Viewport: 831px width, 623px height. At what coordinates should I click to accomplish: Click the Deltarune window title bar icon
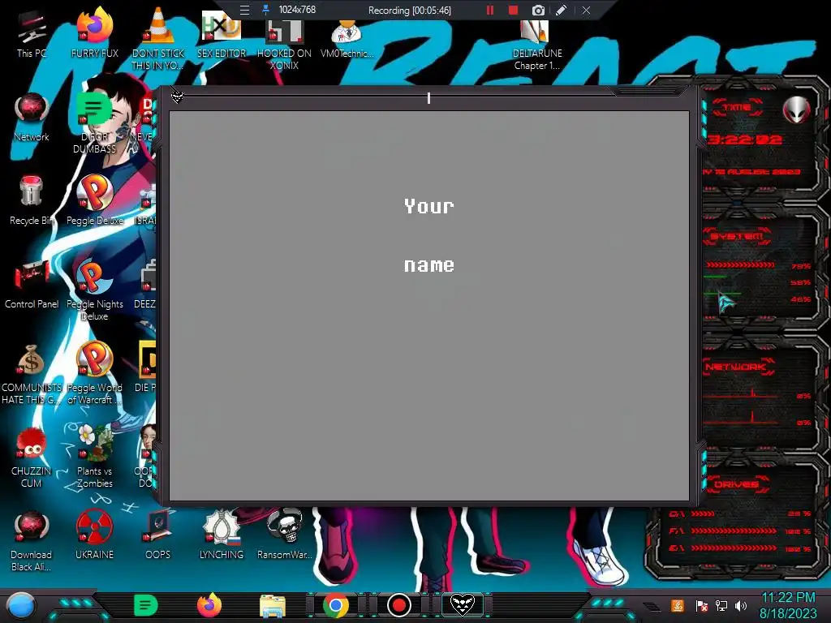pos(177,97)
